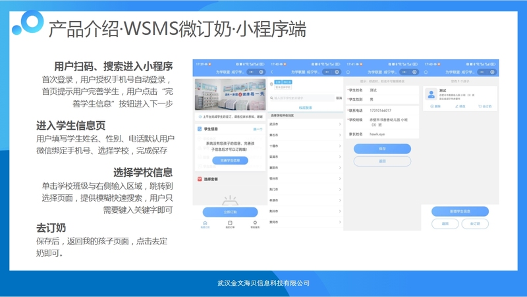Open the 学校班级 field

pyautogui.click(x=382, y=122)
